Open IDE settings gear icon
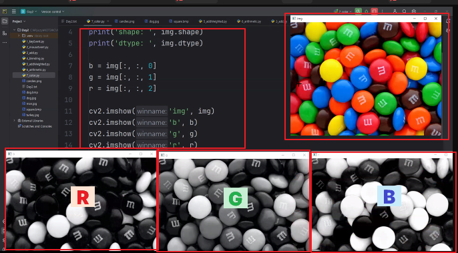 [414, 11]
